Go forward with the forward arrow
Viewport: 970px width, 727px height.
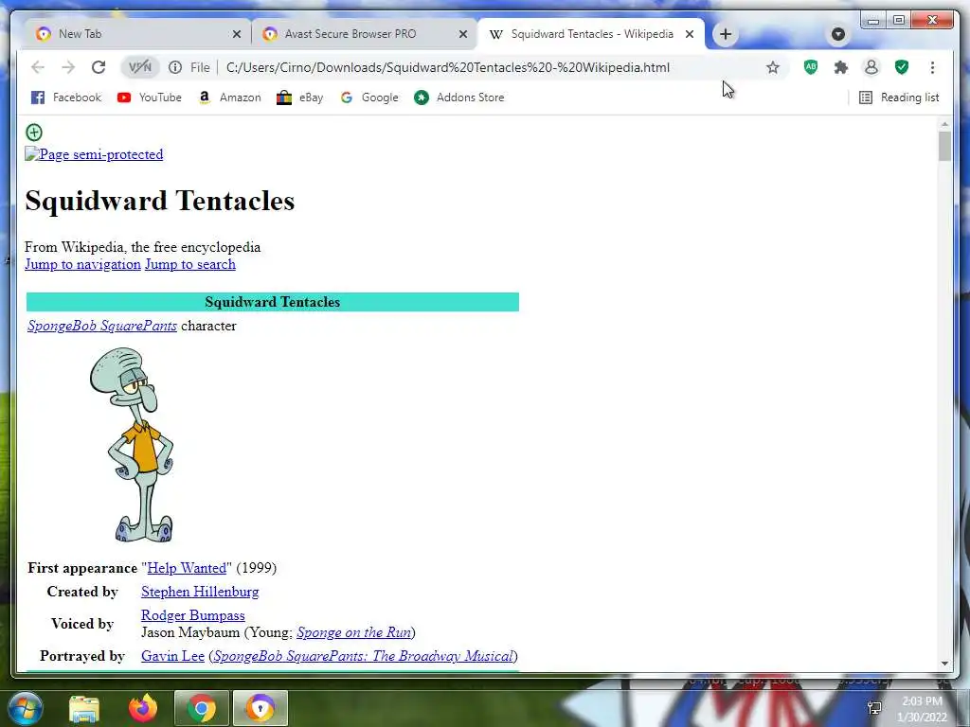68,67
